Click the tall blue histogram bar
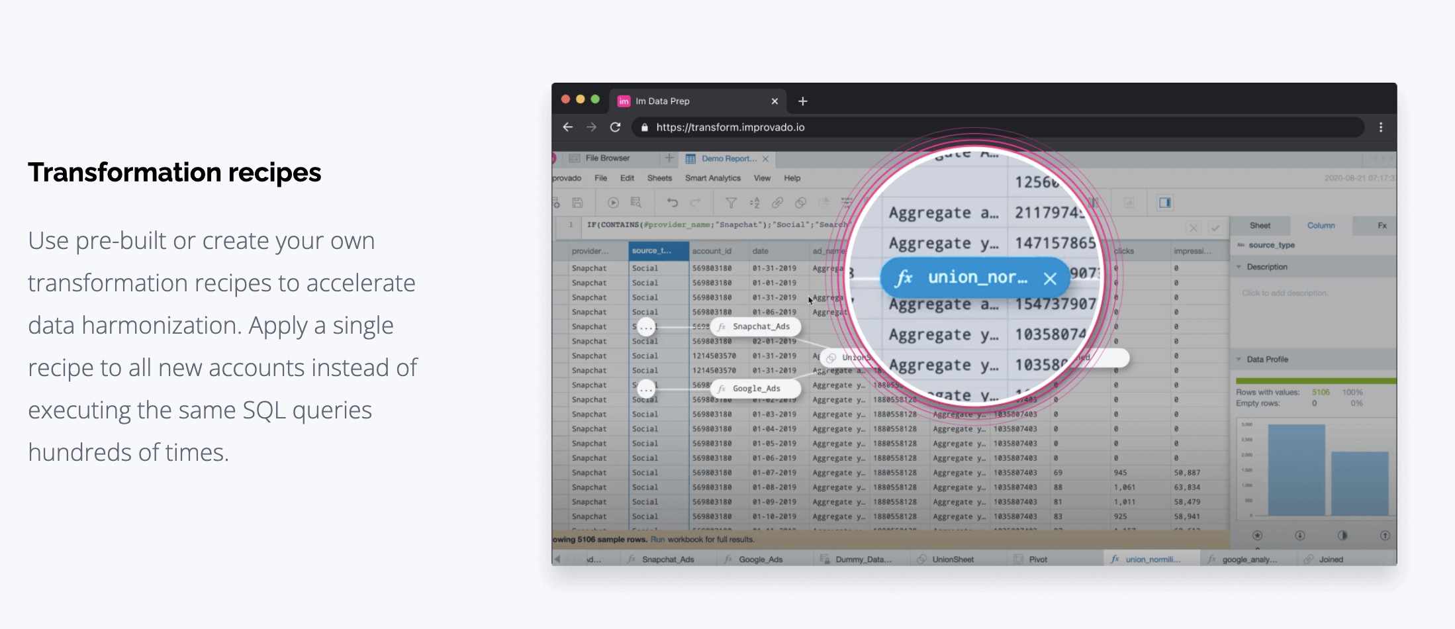The image size is (1455, 629). click(1296, 470)
